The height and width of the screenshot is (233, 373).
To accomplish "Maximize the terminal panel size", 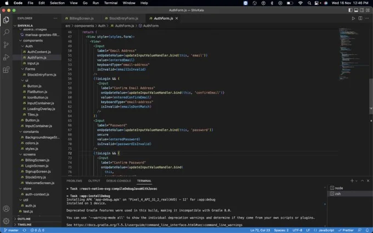I will (362, 181).
